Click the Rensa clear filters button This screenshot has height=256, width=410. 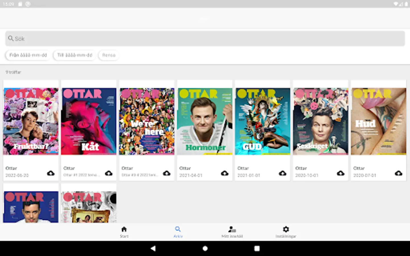click(109, 55)
